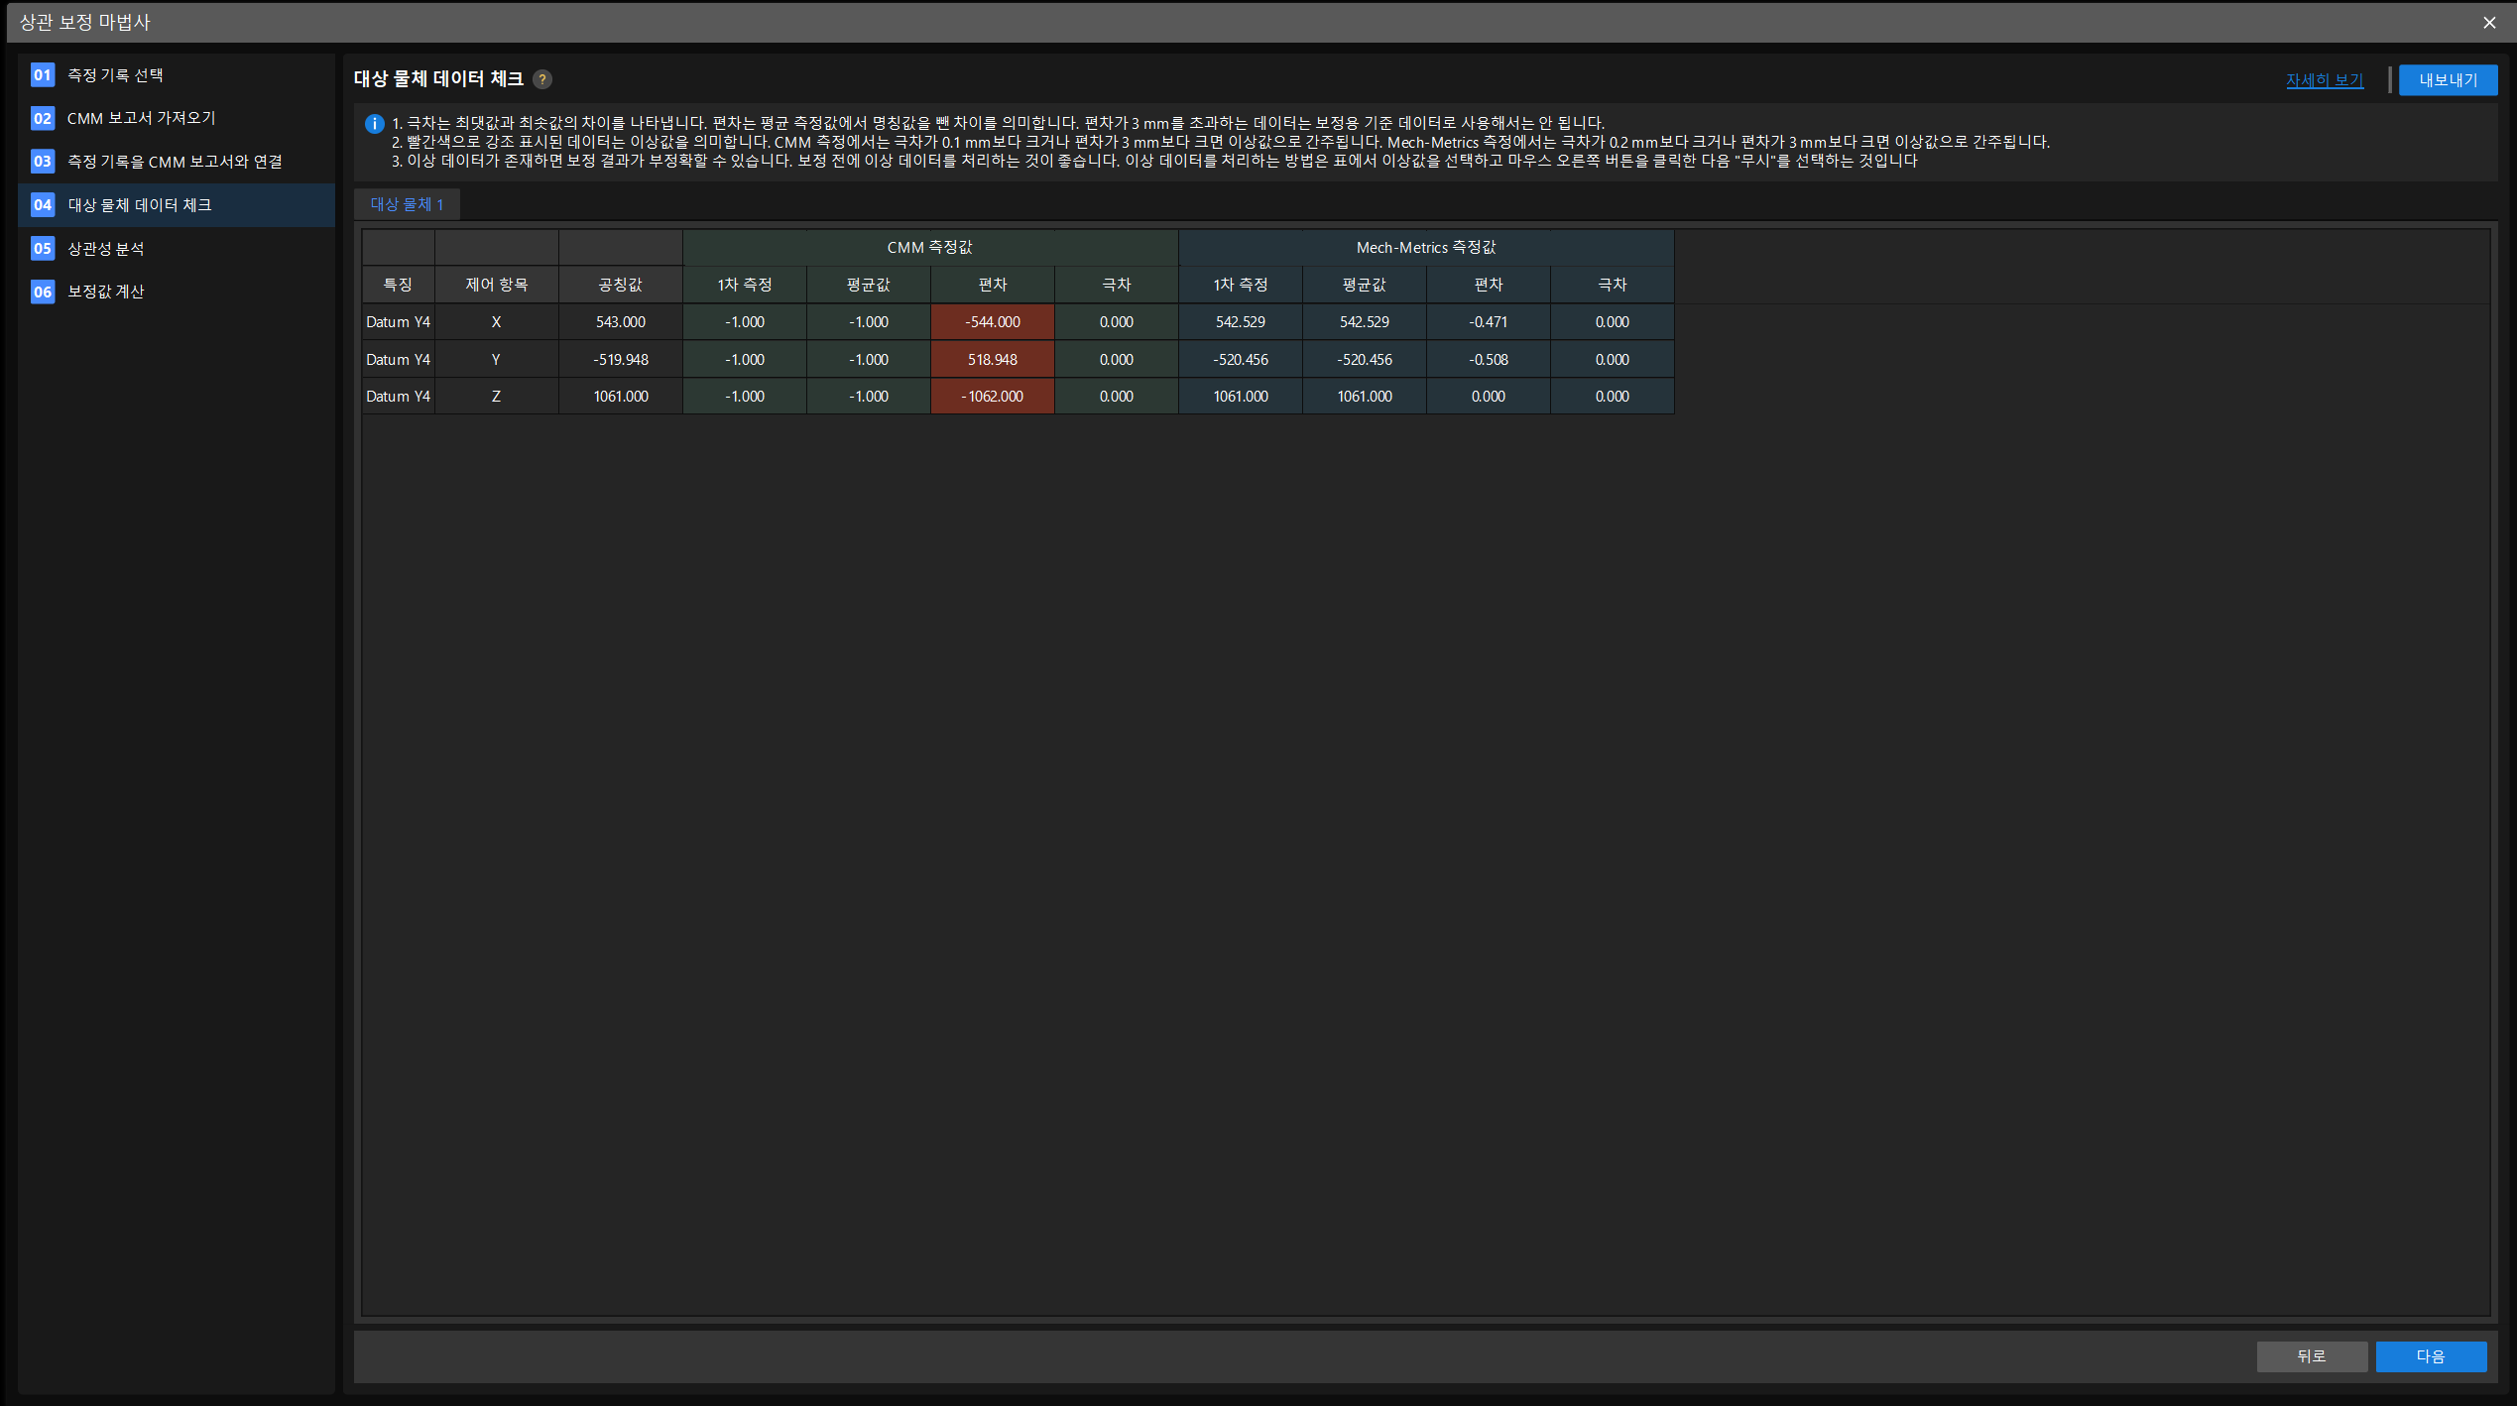The width and height of the screenshot is (2517, 1406).
Task: Select Mech-Metrics first measurement 542.529
Action: tap(1241, 322)
